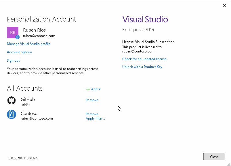Check for an updated license
The width and height of the screenshot is (231, 166).
(144, 59)
